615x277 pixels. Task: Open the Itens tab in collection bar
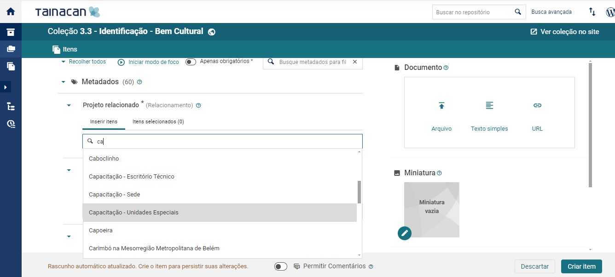(x=65, y=49)
